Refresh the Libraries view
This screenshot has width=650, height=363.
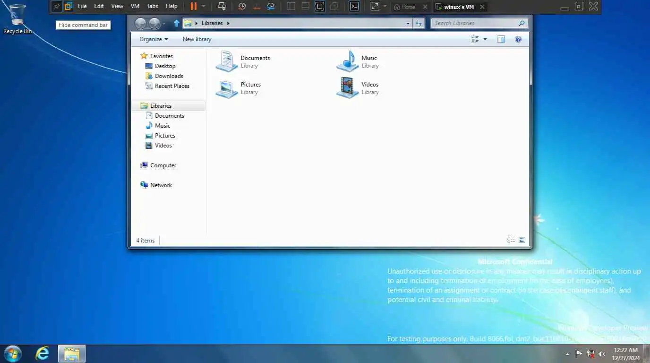pos(419,23)
